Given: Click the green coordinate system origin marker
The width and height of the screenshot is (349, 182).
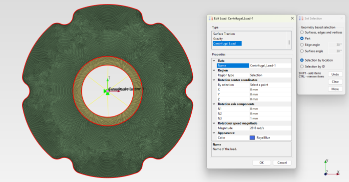Looking at the screenshot, I should coord(107,91).
